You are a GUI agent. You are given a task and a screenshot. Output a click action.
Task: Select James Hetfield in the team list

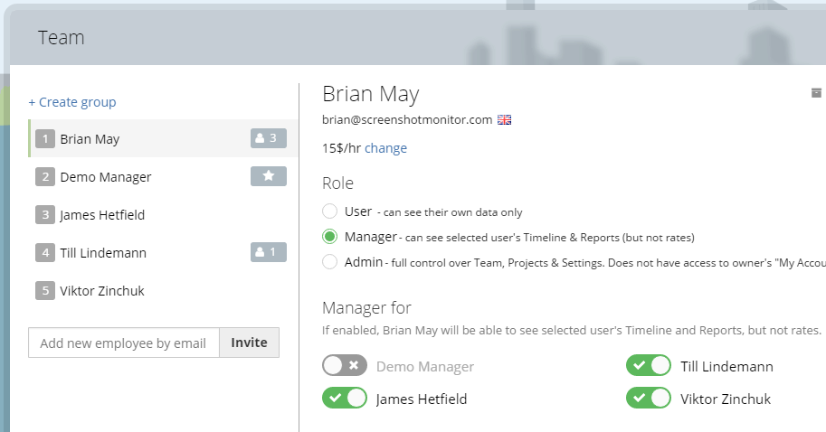(x=164, y=215)
